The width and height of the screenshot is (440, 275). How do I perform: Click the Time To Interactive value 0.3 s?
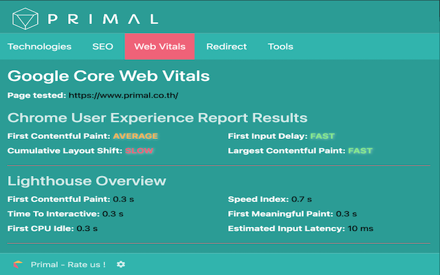113,214
